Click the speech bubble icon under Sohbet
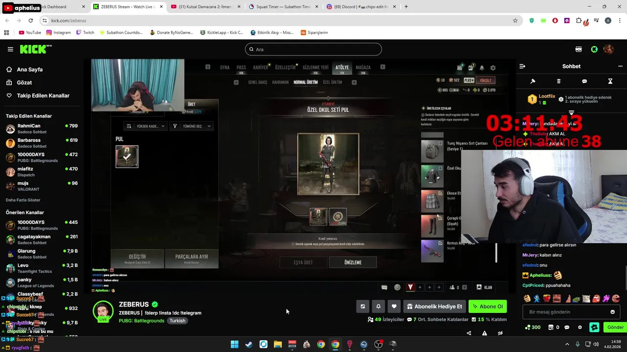Image resolution: width=627 pixels, height=352 pixels. click(584, 81)
